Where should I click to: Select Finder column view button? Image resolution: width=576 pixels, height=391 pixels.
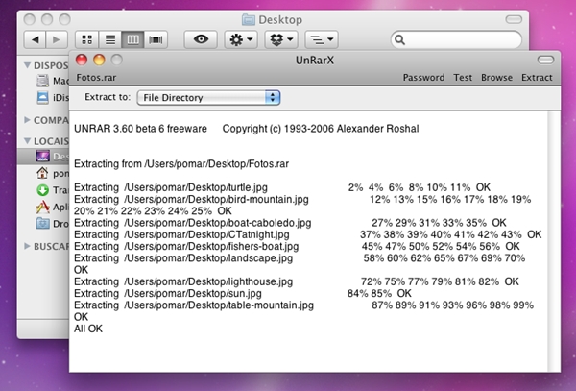pyautogui.click(x=132, y=39)
